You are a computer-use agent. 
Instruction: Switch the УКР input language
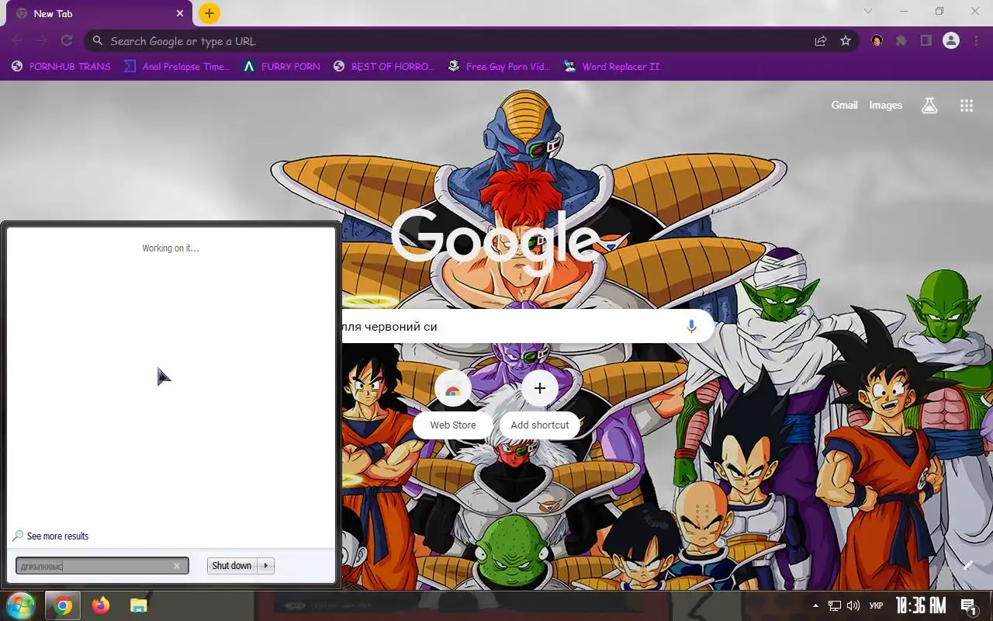click(x=876, y=605)
